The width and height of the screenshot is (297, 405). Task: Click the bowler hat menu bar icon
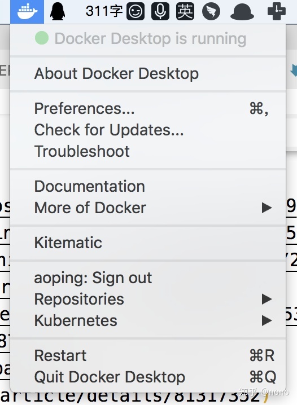[x=242, y=12]
